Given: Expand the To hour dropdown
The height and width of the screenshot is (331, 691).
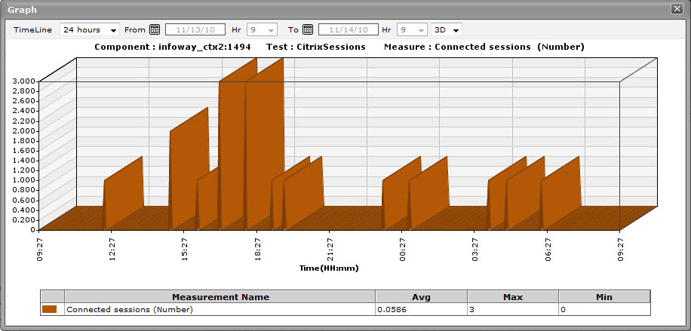Looking at the screenshot, I should [412, 30].
